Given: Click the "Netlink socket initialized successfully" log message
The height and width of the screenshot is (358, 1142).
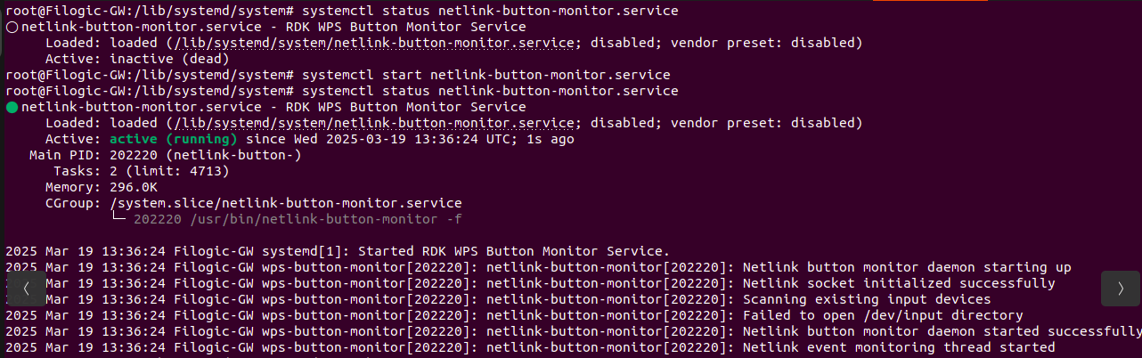Looking at the screenshot, I should click(898, 283).
